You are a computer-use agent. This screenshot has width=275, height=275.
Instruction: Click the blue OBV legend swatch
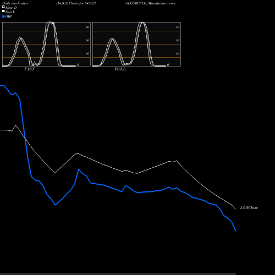pos(3,16)
